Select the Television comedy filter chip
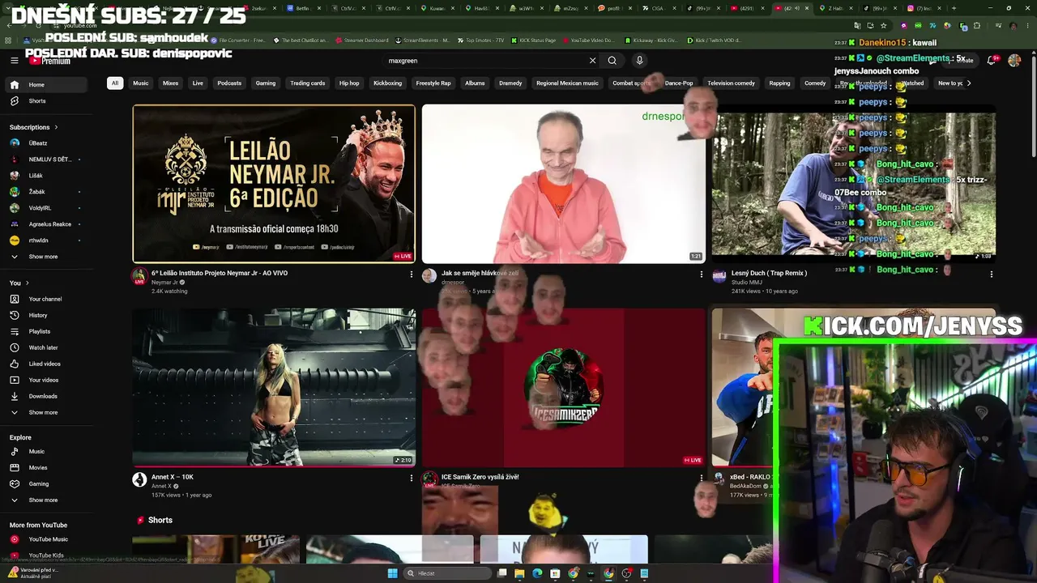 click(731, 83)
